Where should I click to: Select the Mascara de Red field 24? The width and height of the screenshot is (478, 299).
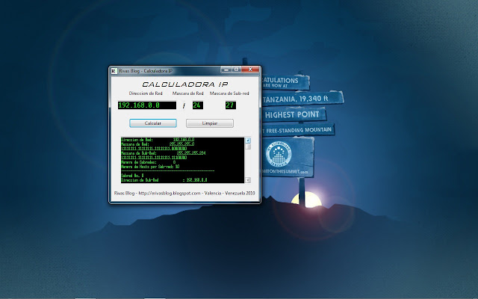click(x=197, y=105)
